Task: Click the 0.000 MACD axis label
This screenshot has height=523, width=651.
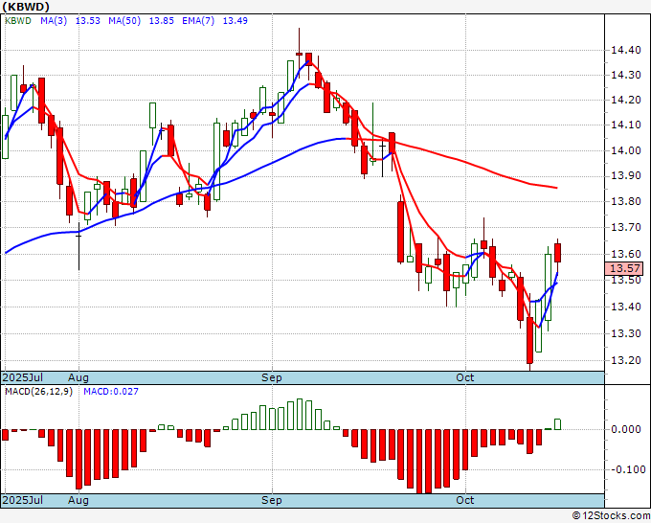Action: tap(626, 429)
